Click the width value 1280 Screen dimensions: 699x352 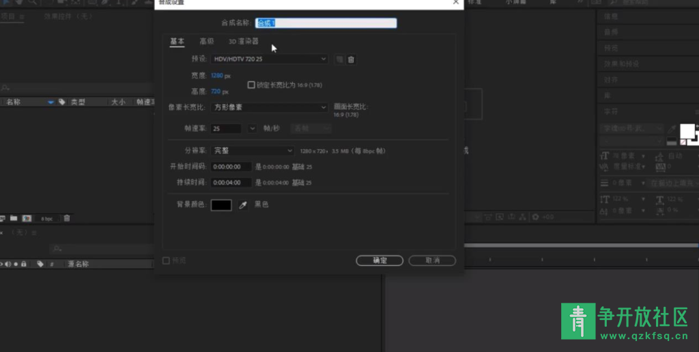point(216,76)
